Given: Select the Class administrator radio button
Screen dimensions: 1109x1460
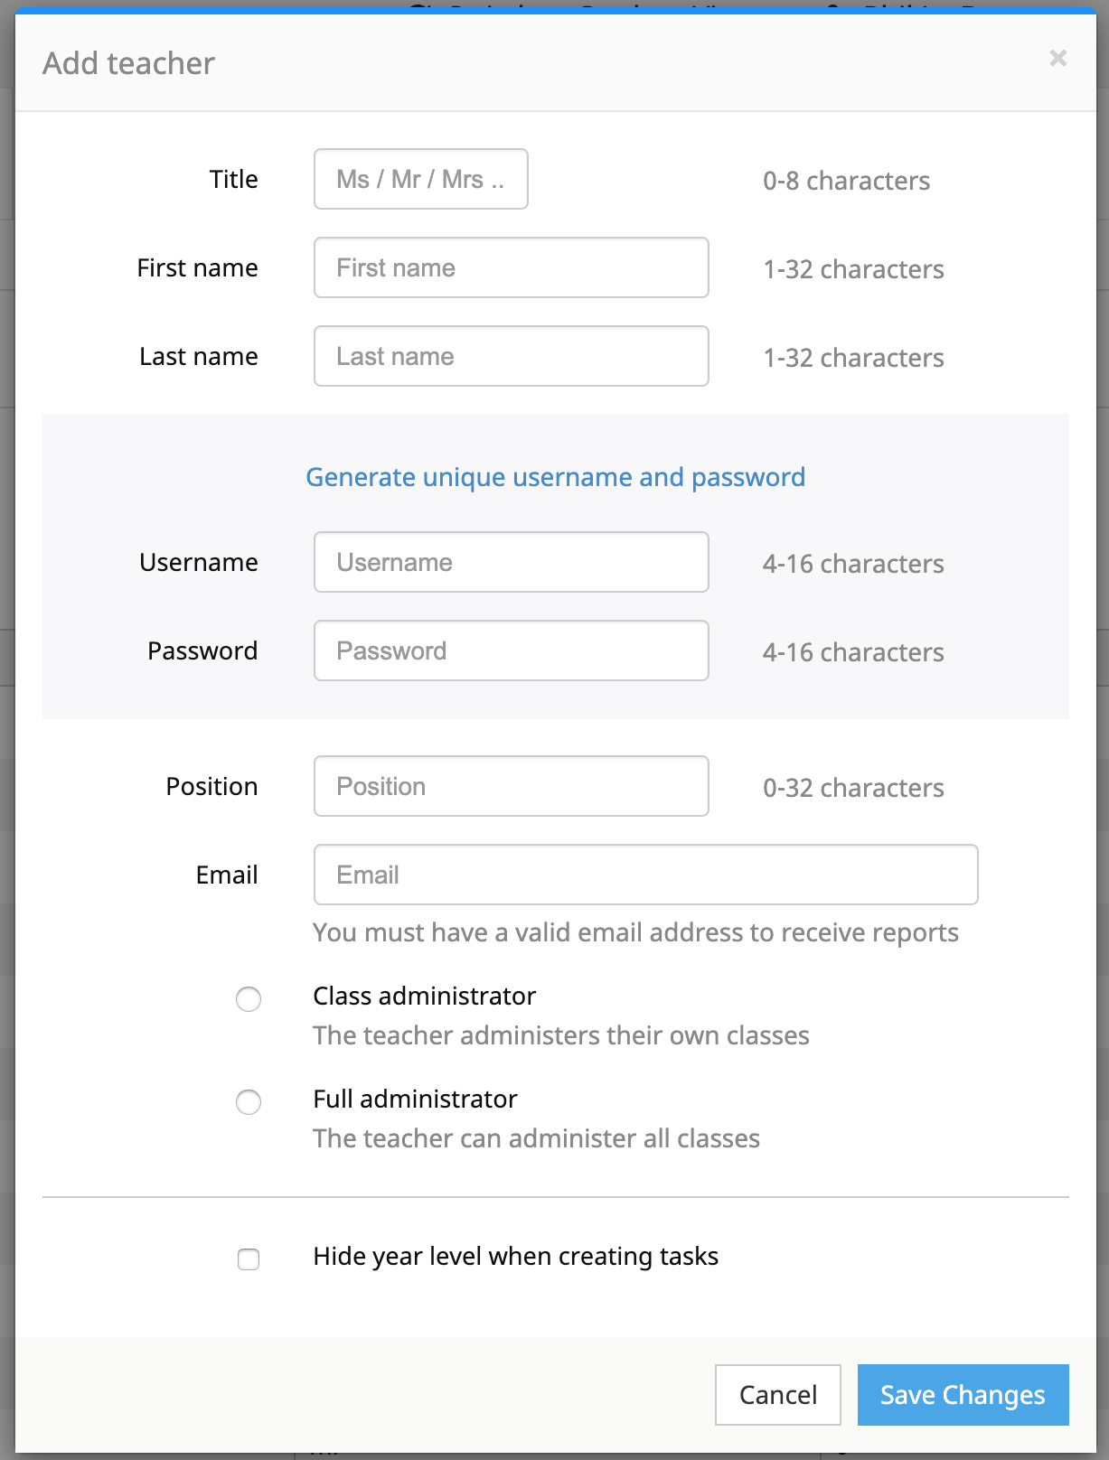Looking at the screenshot, I should pos(249,999).
